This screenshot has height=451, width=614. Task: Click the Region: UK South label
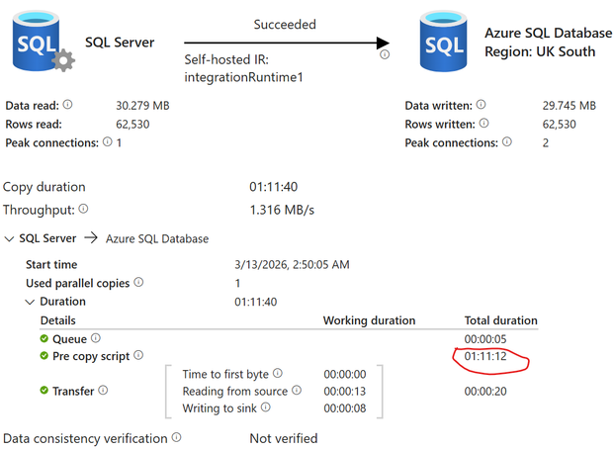[x=540, y=51]
